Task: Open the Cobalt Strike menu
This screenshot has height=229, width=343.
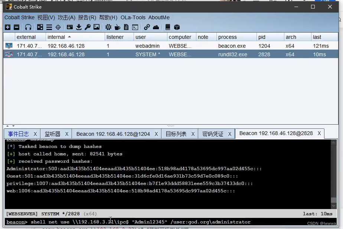Action: point(19,17)
